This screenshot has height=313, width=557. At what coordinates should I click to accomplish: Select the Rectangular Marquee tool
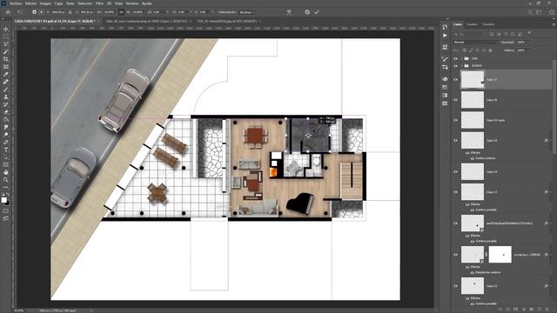tap(6, 37)
